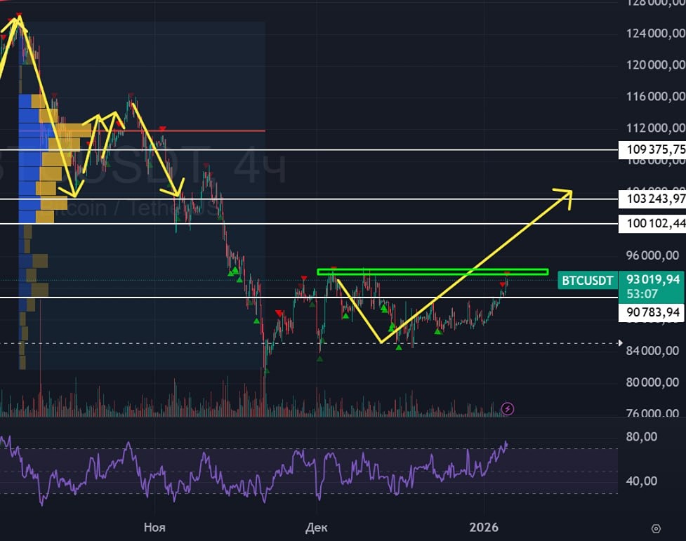Select the 112 000,00 price scale value

(x=656, y=128)
